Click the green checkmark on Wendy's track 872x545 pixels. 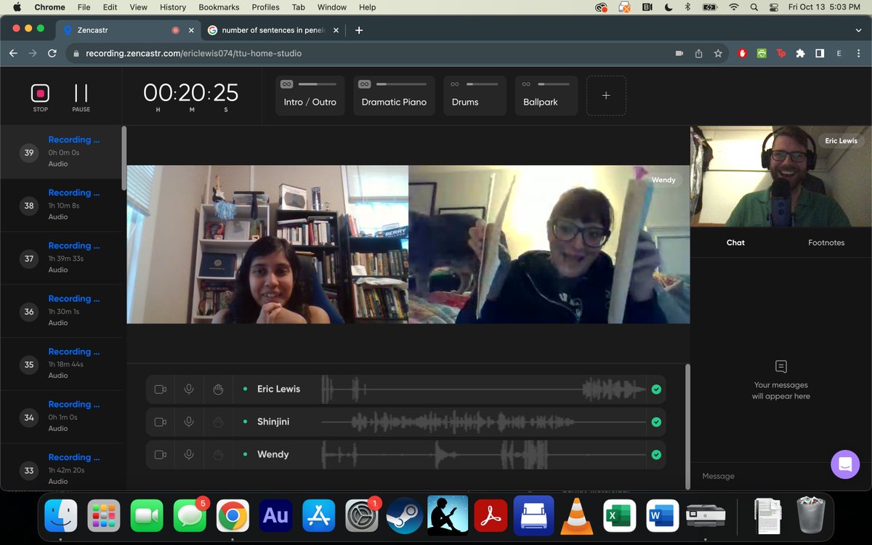[x=656, y=454]
